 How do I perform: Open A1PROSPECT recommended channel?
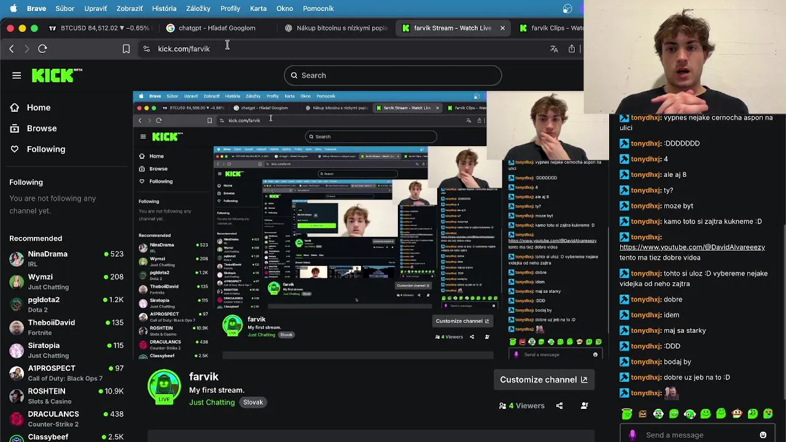click(x=66, y=373)
